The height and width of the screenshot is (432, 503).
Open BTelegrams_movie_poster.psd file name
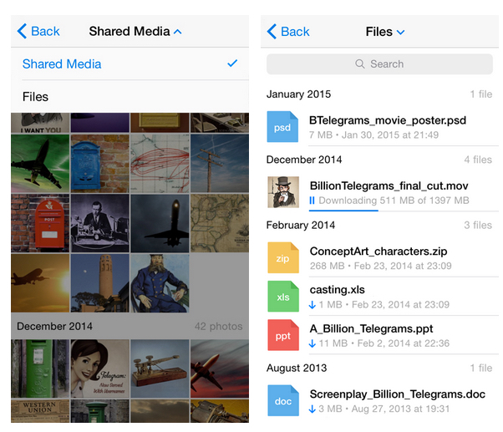(x=388, y=120)
